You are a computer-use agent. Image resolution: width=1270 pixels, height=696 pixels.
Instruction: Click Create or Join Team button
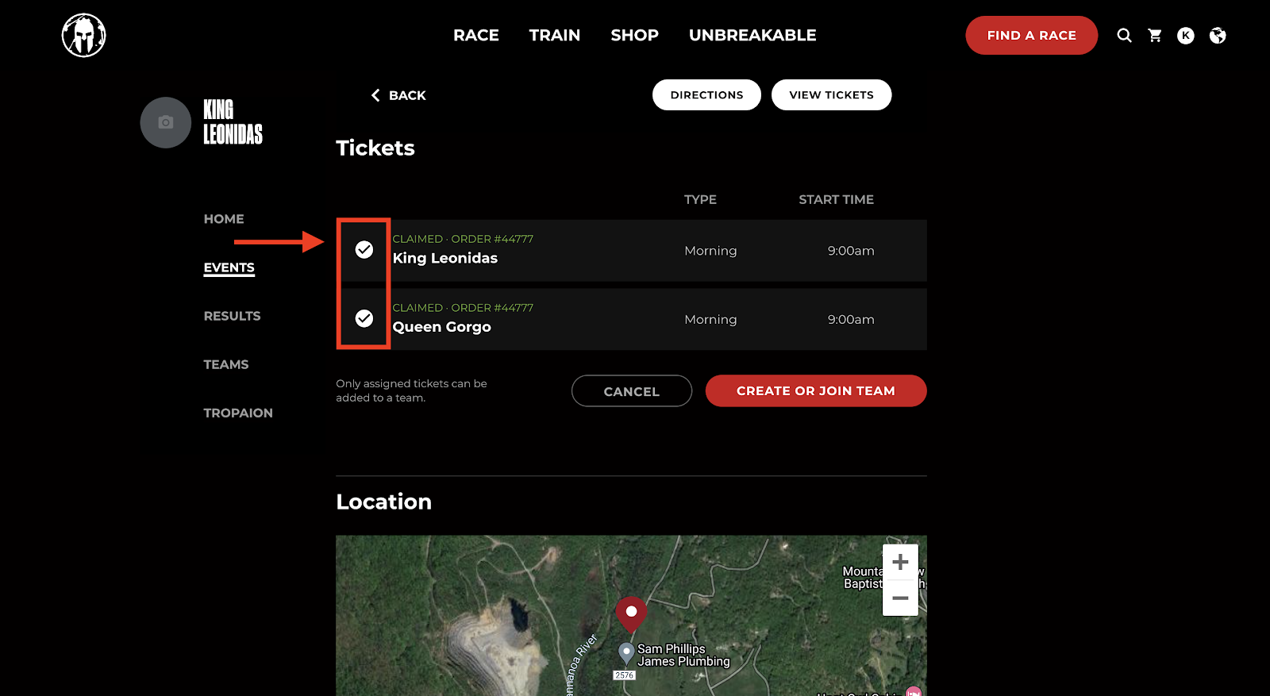tap(816, 390)
